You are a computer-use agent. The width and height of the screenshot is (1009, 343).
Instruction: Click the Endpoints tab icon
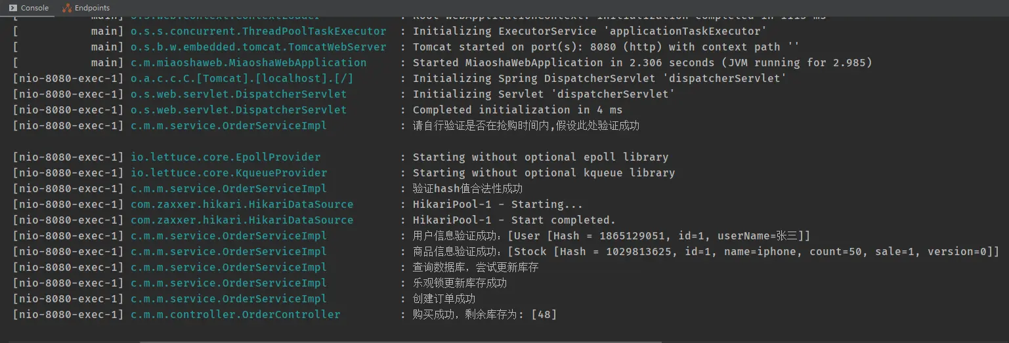click(66, 8)
